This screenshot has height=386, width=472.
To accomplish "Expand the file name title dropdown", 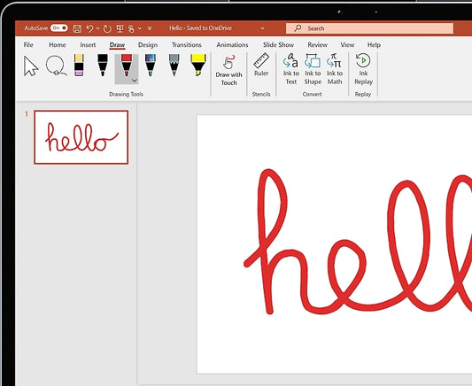I will coord(262,28).
